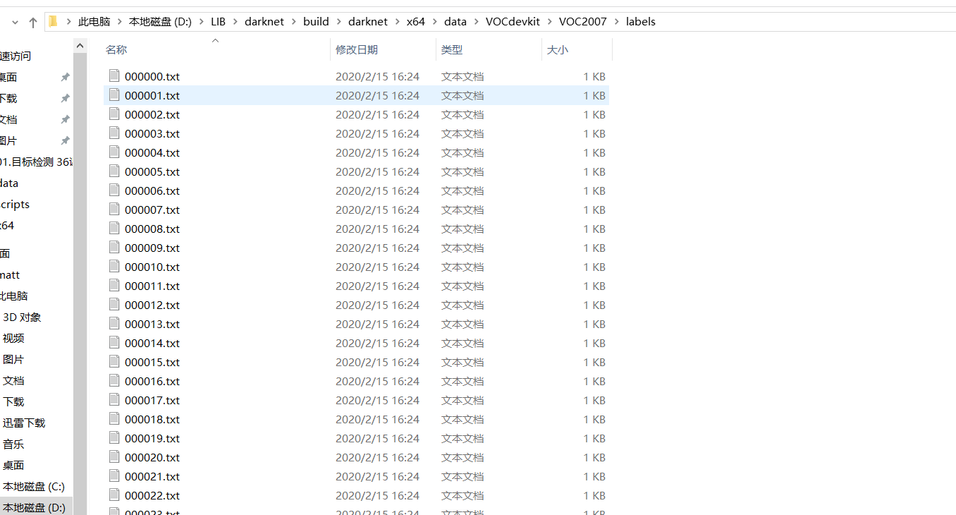
Task: Open the 目标检测 folder in the navigation pane
Action: [36, 162]
